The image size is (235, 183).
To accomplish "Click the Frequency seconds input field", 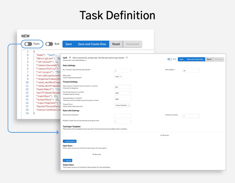I will pyautogui.click(x=191, y=116).
